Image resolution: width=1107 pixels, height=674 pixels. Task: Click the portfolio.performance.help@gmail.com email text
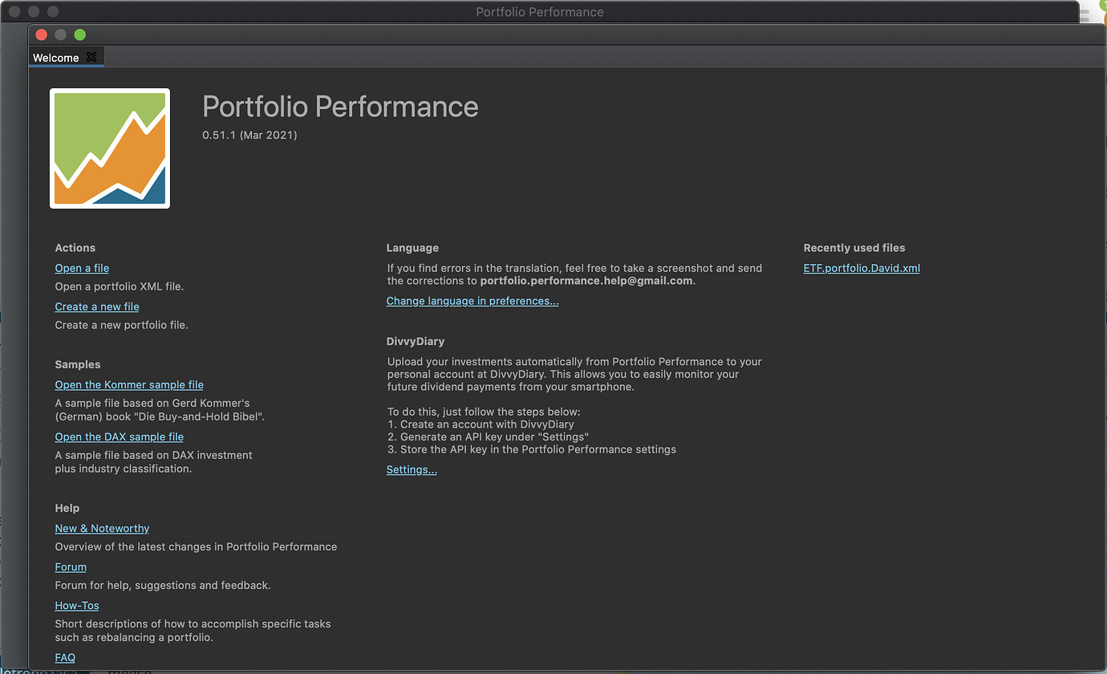(x=586, y=281)
